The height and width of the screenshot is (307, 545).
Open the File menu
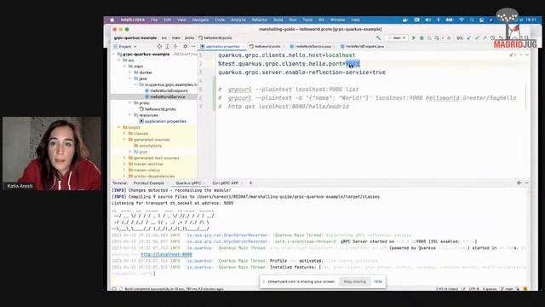click(154, 20)
